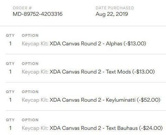Click the first OPTION column header
This screenshot has width=166, height=135.
pyautogui.click(x=30, y=35)
